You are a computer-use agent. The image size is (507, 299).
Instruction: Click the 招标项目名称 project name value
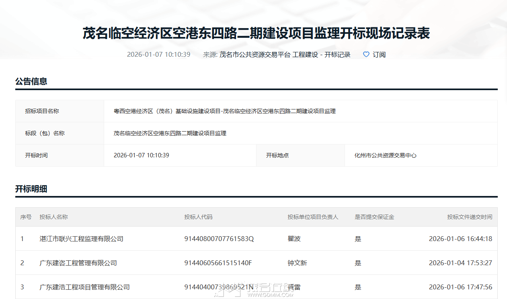tap(224, 111)
